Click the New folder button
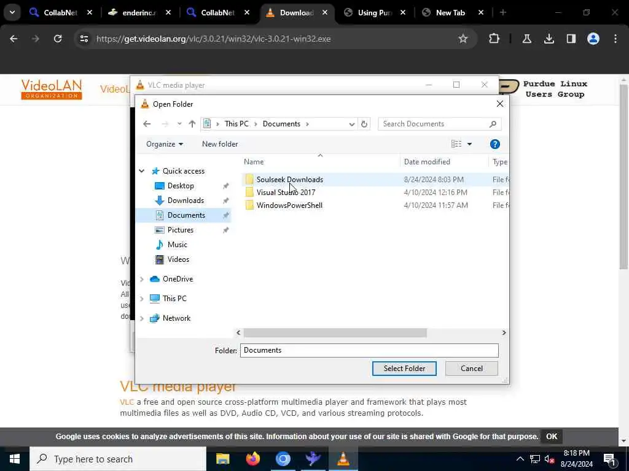 point(220,144)
